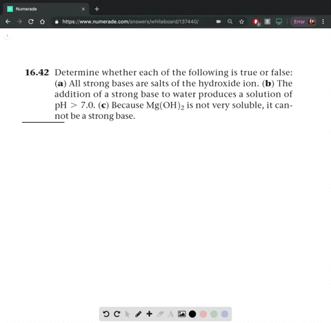Choose the pink color swatch
Screen dimensions: 331x323
pos(203,314)
